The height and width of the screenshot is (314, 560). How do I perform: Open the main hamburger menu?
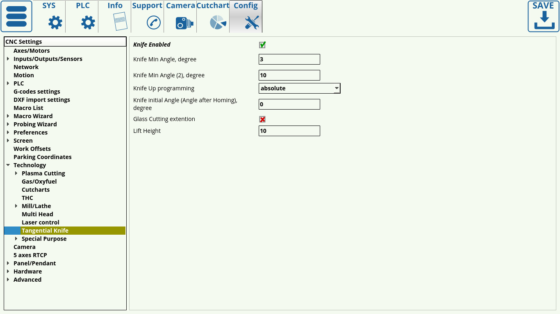click(16, 16)
